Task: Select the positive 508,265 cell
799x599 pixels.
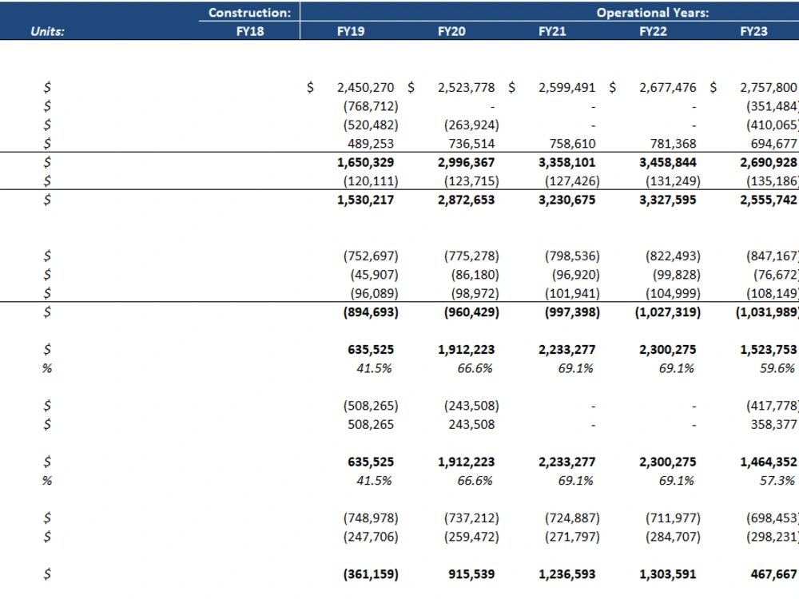Action: tap(371, 424)
